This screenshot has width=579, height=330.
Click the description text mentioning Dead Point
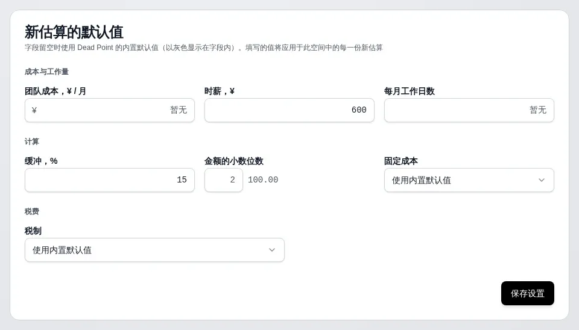point(204,48)
